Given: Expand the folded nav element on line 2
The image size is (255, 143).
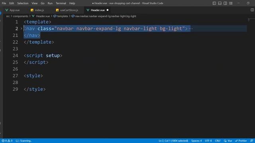Looking at the screenshot, I should coord(21,29).
